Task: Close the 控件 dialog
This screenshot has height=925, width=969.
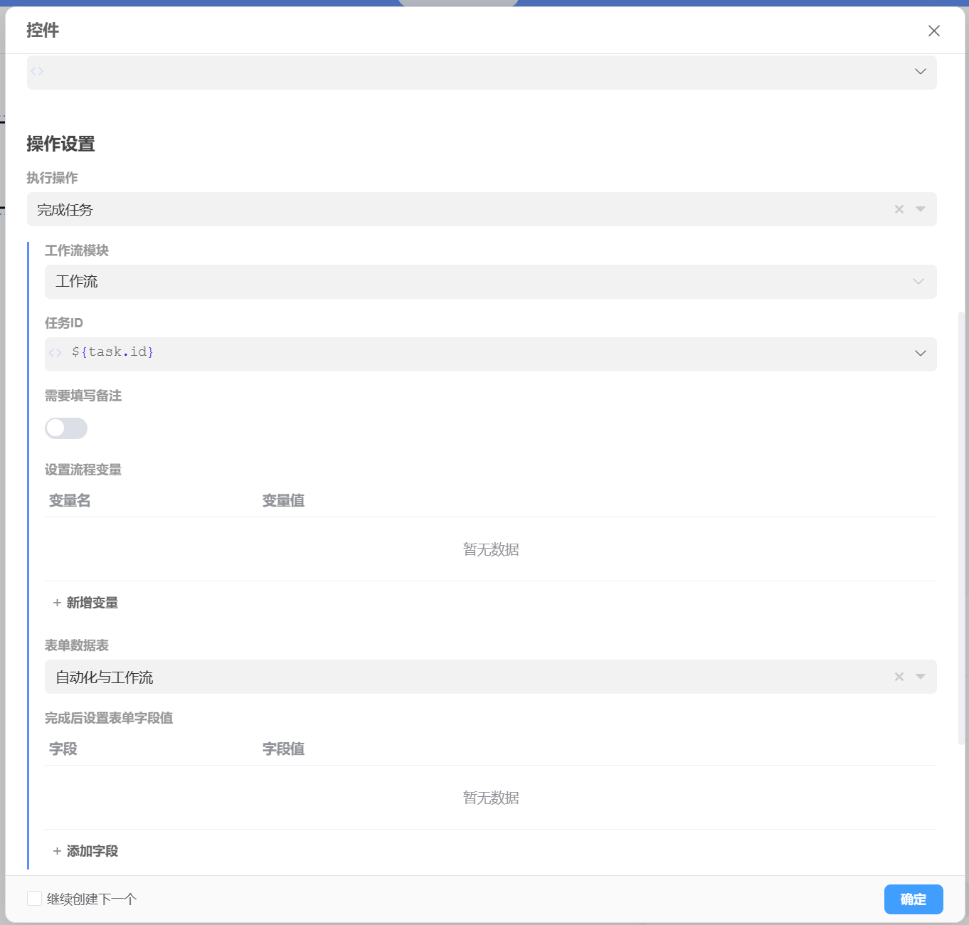Action: pyautogui.click(x=934, y=31)
